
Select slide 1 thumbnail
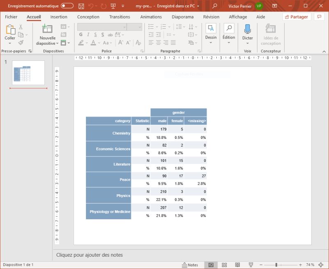point(28,73)
